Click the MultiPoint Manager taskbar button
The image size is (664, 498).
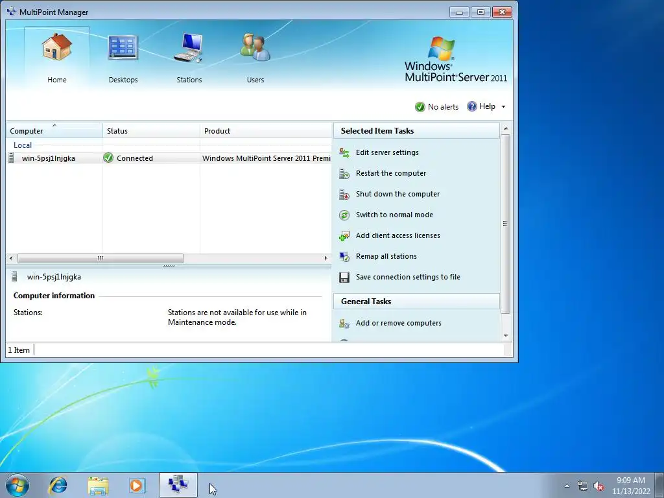[x=178, y=485]
